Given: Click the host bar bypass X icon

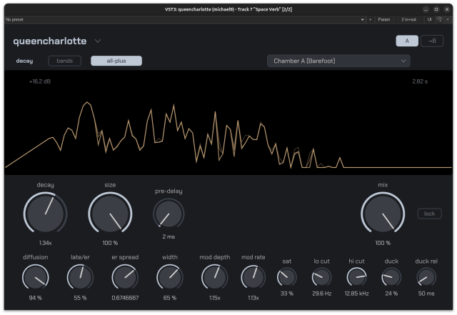Looking at the screenshot, I should coord(448,19).
